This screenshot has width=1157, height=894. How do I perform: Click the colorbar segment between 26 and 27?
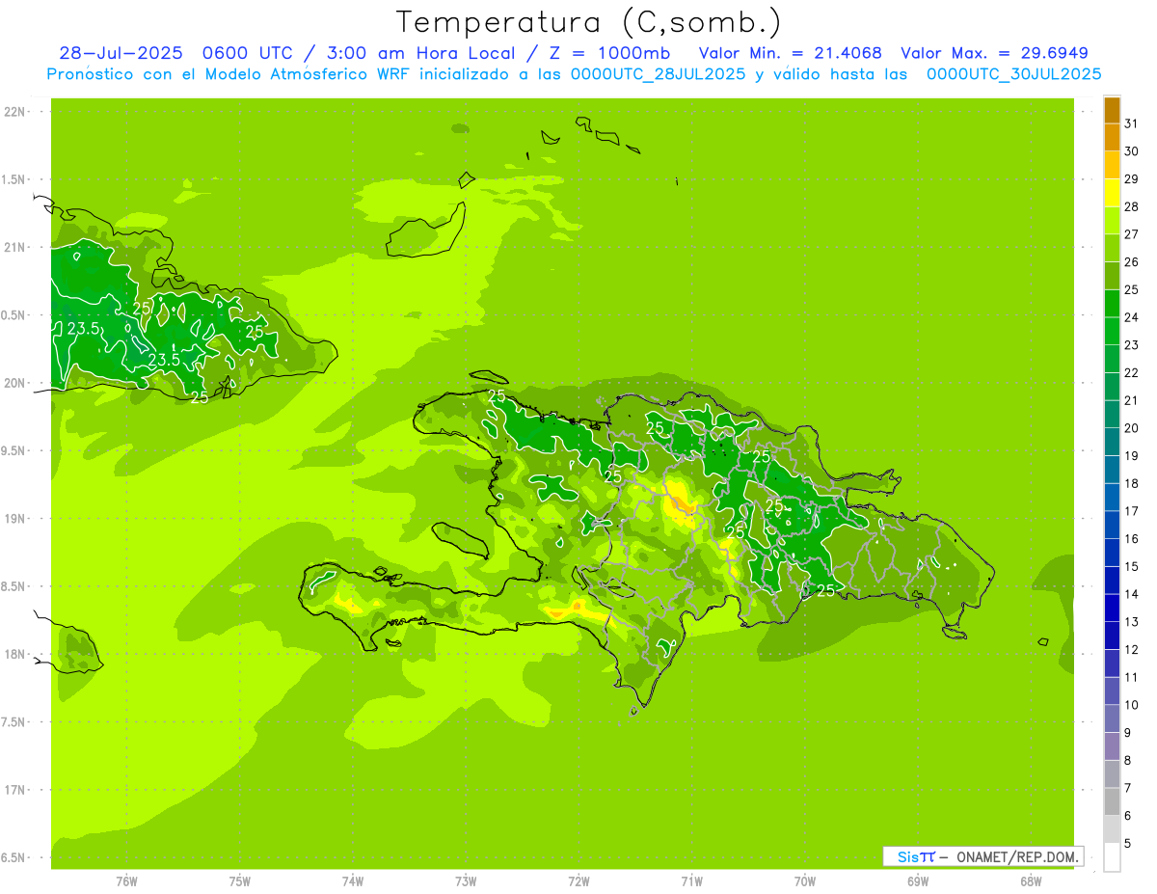(1112, 248)
